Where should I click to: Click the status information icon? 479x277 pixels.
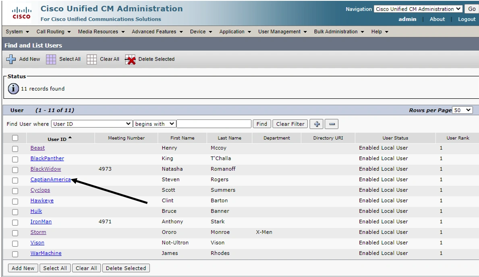[x=13, y=89]
